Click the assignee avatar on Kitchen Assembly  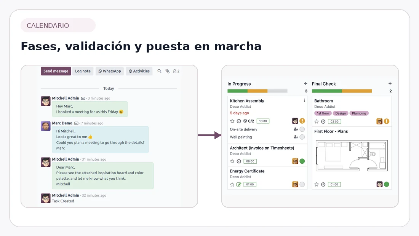click(295, 121)
